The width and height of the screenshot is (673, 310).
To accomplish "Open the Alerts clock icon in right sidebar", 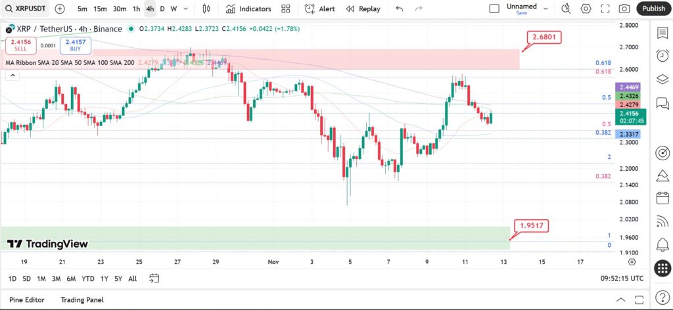I will (662, 56).
